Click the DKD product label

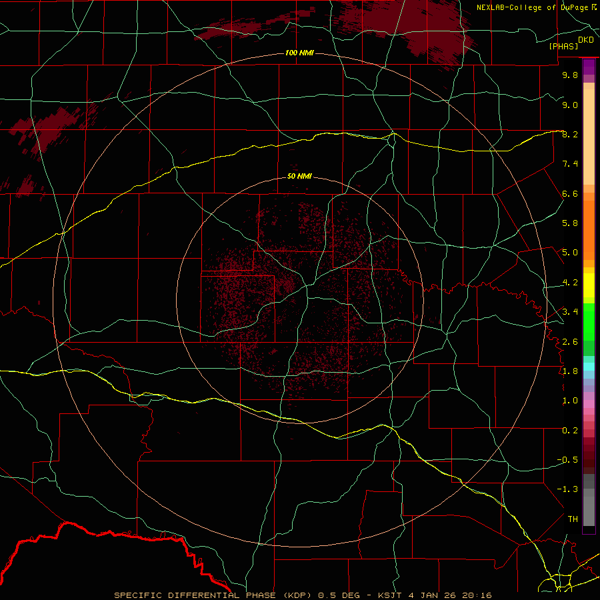586,40
